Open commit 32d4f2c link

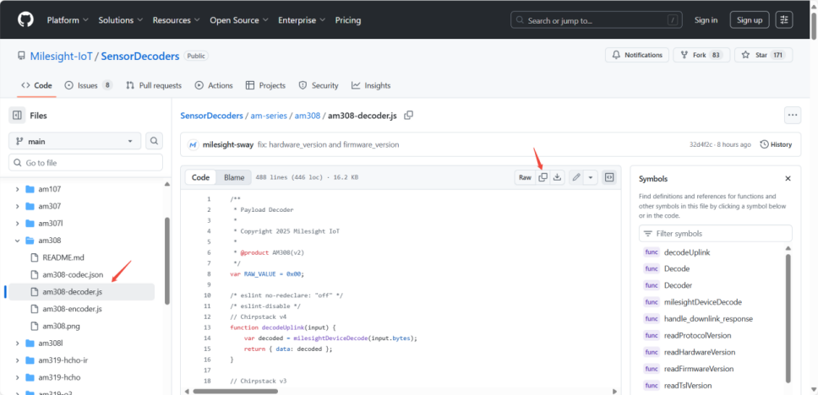pyautogui.click(x=702, y=144)
